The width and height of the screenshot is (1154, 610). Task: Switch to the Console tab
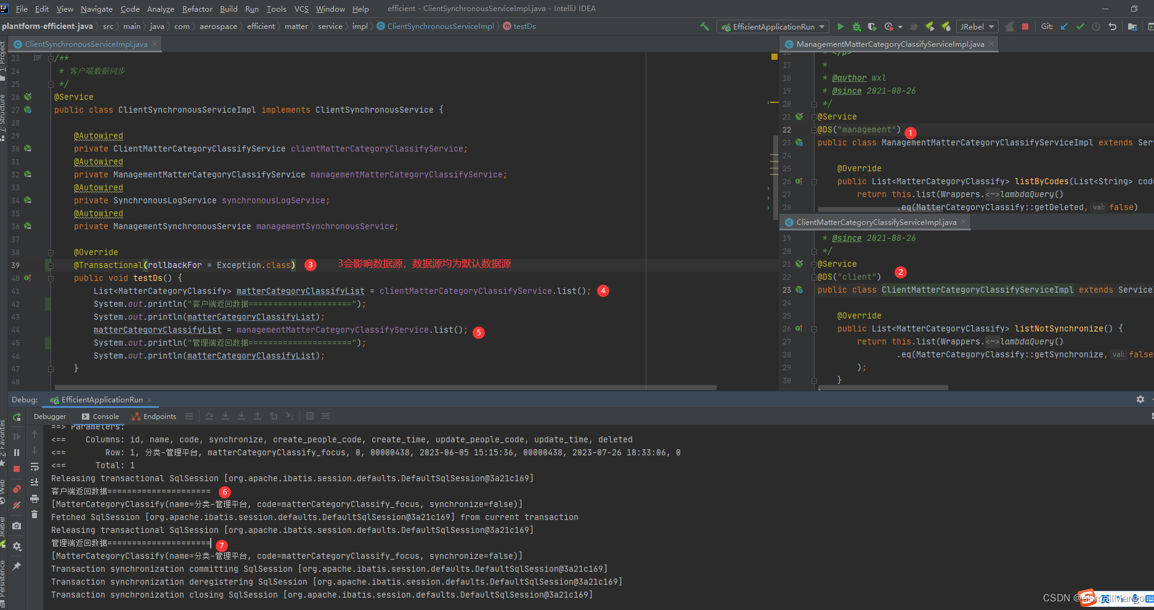[x=100, y=417]
